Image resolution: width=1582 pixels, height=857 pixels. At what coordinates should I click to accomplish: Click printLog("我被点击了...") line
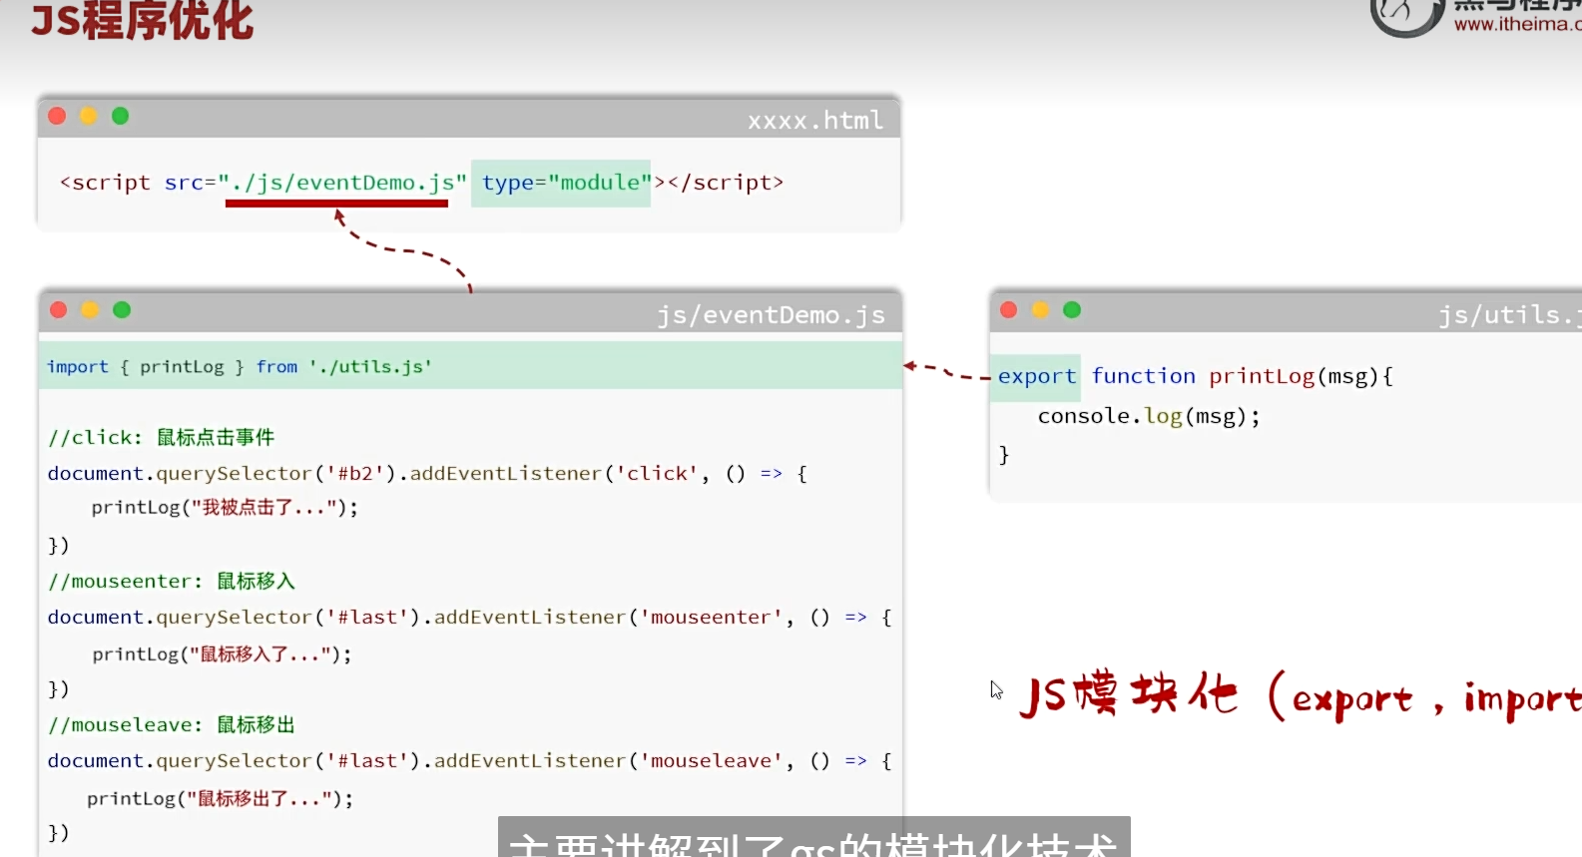[x=225, y=508]
